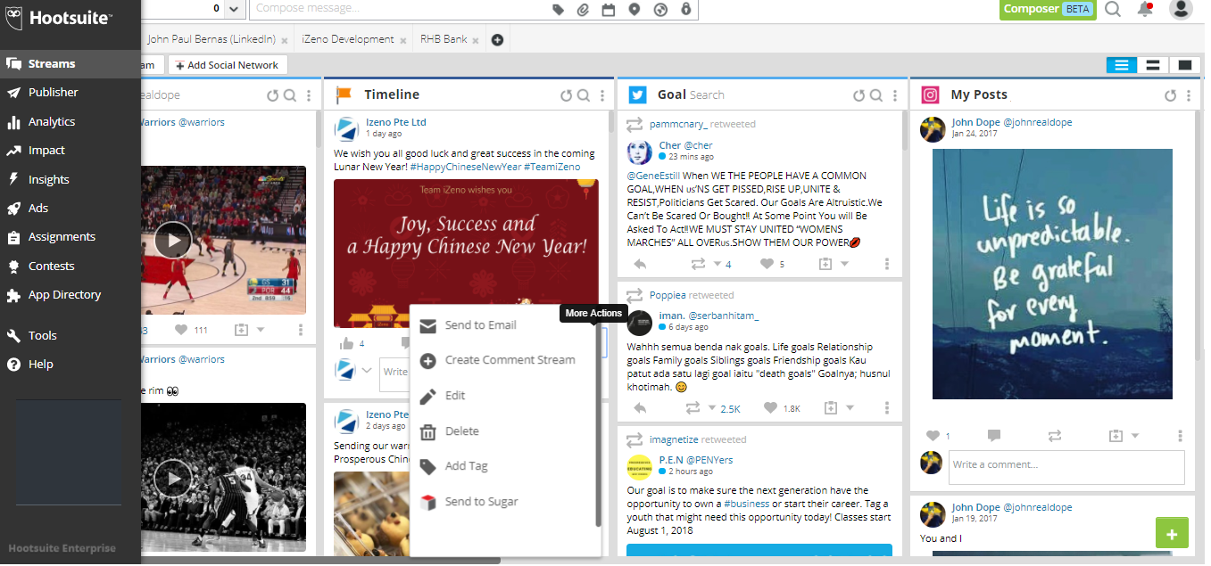This screenshot has height=566, width=1211.
Task: Click the Assignments clipboard icon
Action: pyautogui.click(x=12, y=237)
